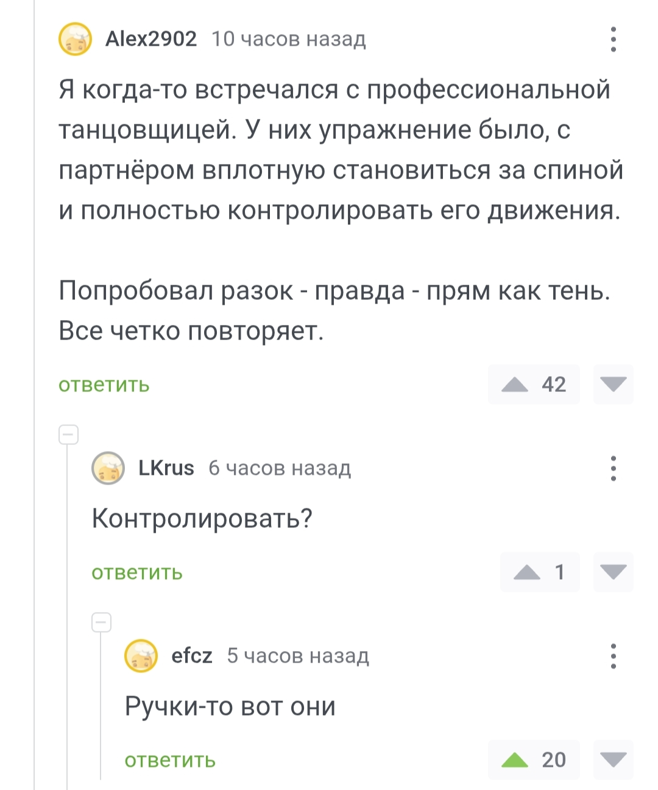658x790 pixels.
Task: Downvote efcz's comment "Ручки-то вот они"
Action: point(613,760)
